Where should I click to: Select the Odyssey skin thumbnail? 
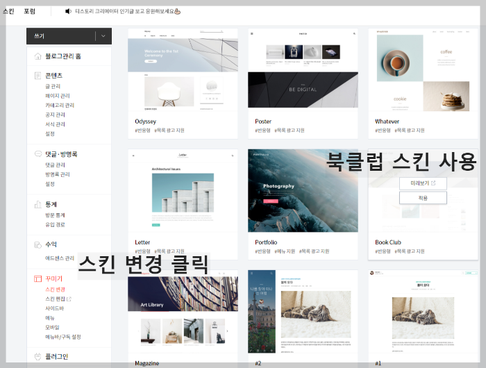point(183,69)
